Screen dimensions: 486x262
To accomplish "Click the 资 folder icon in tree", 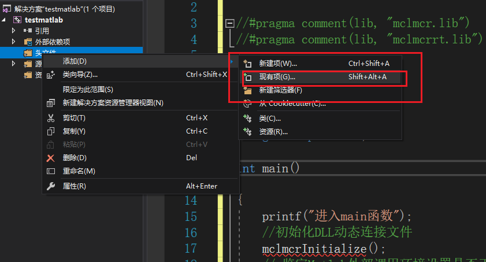I will click(x=28, y=75).
